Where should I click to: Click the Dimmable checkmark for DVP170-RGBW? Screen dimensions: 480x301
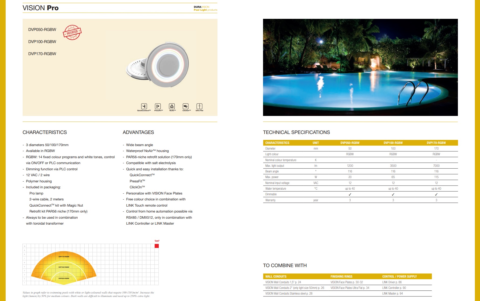436,194
